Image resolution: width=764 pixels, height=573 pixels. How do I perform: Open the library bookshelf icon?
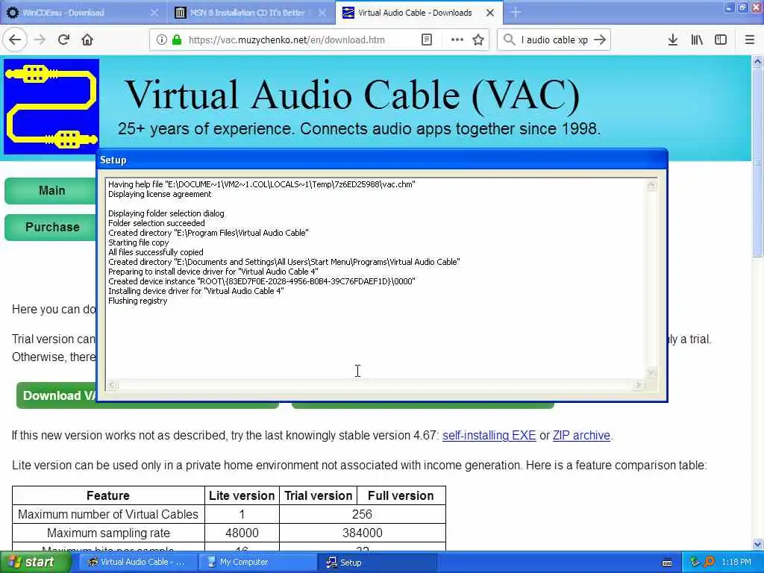click(x=697, y=40)
